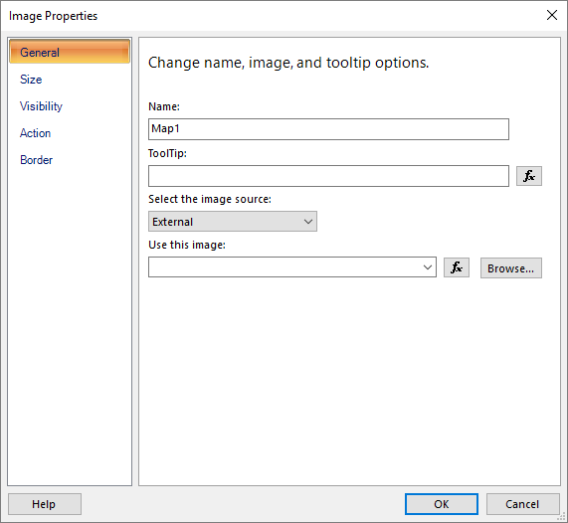Open expression editor for the ToolTip field
The width and height of the screenshot is (568, 523).
tap(529, 176)
